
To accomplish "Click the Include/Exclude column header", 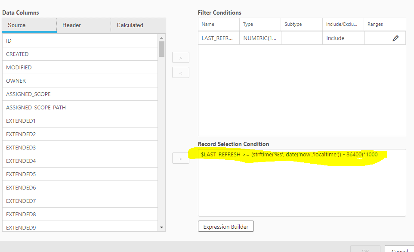I will (x=343, y=25).
